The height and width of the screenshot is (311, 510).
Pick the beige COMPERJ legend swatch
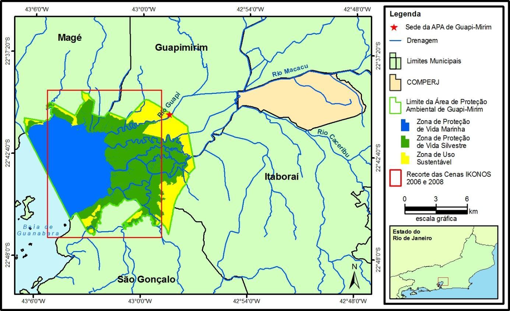click(x=395, y=82)
